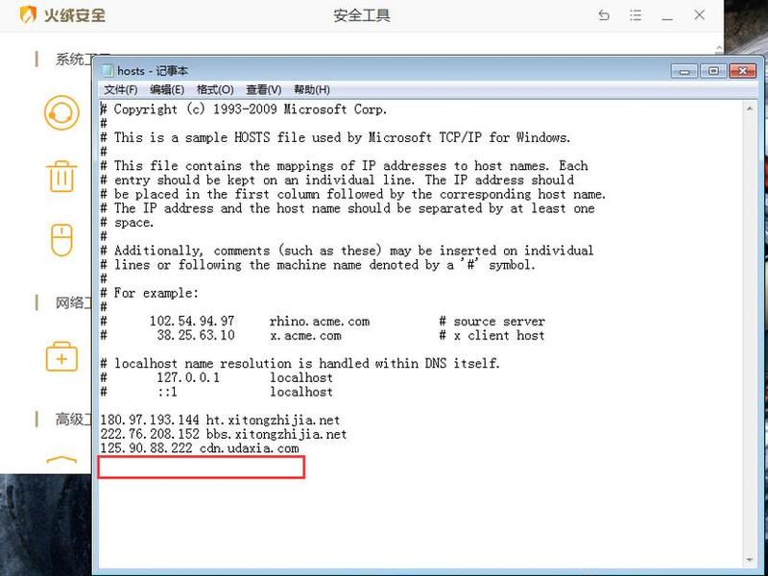Click the '# source server' comment
The image size is (768, 576).
(492, 322)
